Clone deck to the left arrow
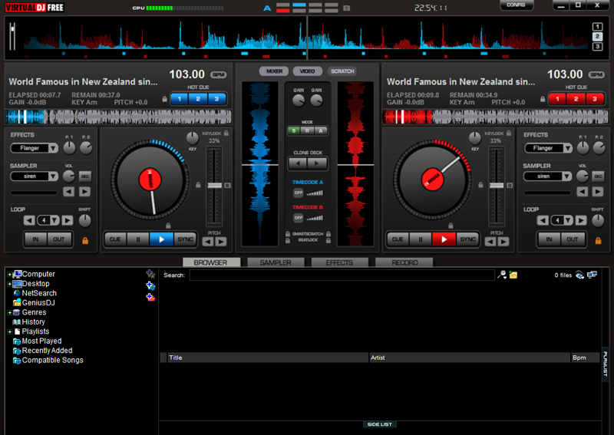The image size is (614, 435). coord(298,163)
